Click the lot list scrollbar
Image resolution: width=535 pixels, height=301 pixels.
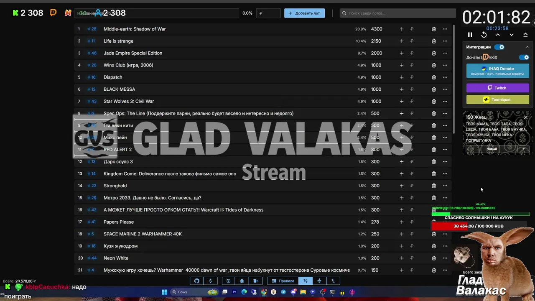[453, 79]
